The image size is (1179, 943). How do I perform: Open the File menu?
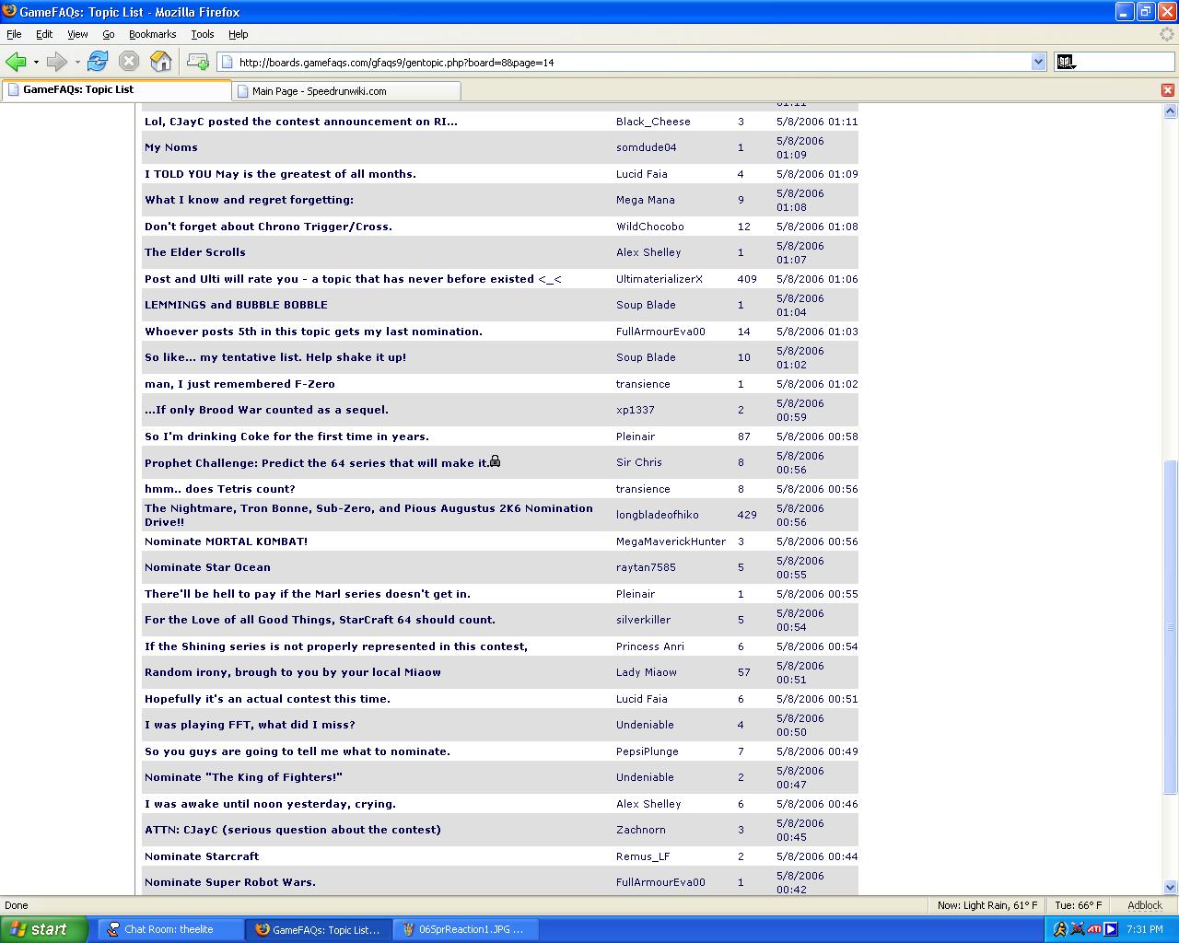coord(14,34)
